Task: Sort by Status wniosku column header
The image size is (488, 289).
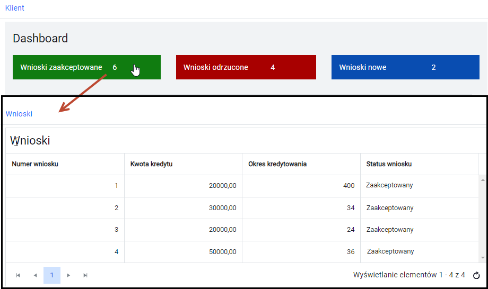Action: click(x=419, y=164)
